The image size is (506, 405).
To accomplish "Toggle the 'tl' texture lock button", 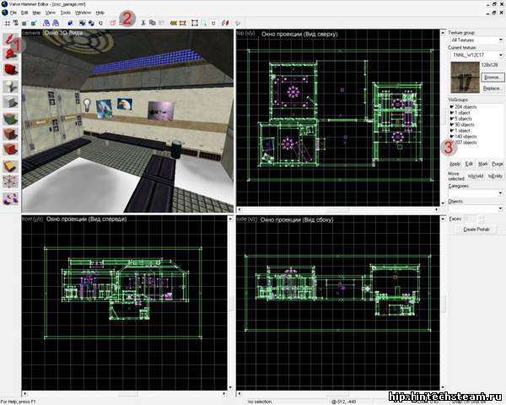I will coord(213,23).
